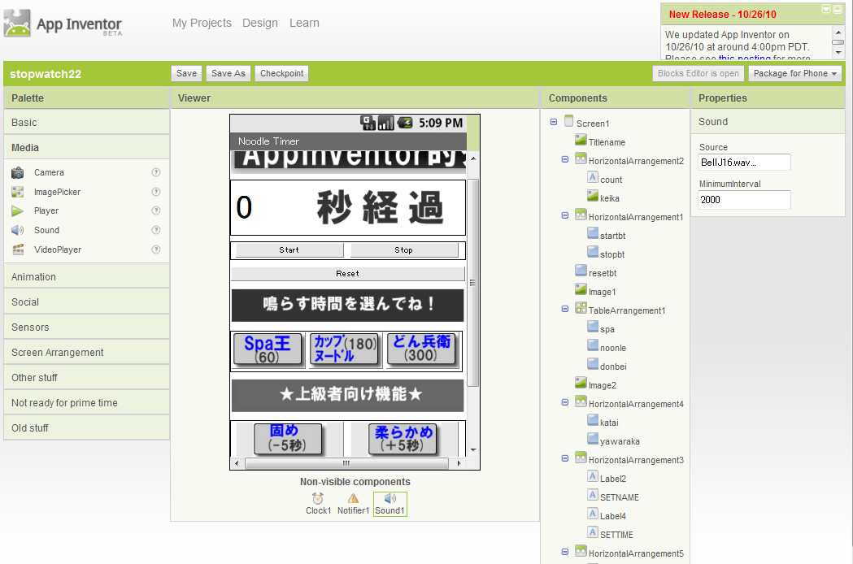Click the viewer vertical scrollbar thumb
The height and width of the screenshot is (564, 853).
(472, 282)
